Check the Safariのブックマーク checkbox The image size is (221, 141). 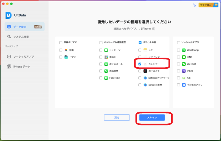(x=140, y=78)
